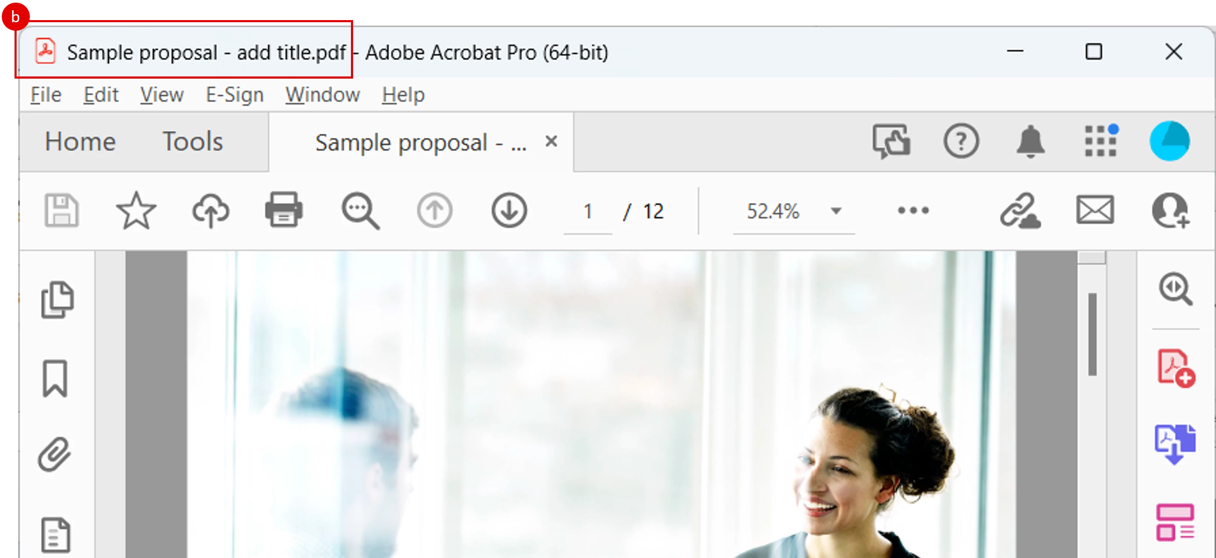Send file by email envelope icon
The image size is (1216, 558).
click(x=1095, y=210)
